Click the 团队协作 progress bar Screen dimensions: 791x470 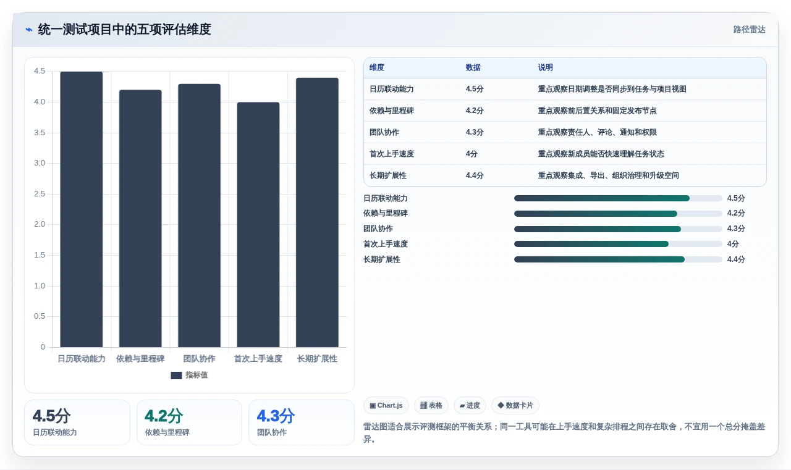click(618, 229)
